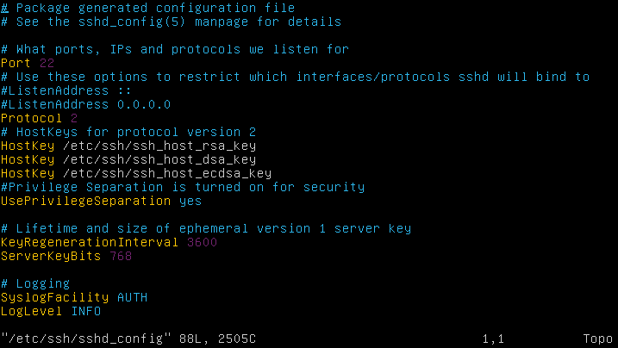Click the ssh_host_rsa_key path
This screenshot has width=618, height=348.
pos(159,146)
